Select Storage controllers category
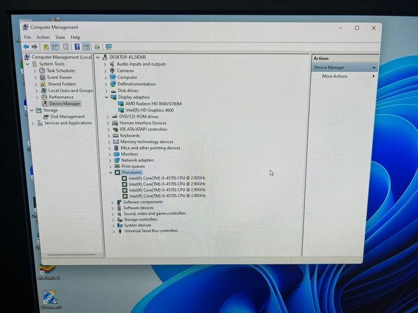Image resolution: width=418 pixels, height=313 pixels. (x=140, y=220)
